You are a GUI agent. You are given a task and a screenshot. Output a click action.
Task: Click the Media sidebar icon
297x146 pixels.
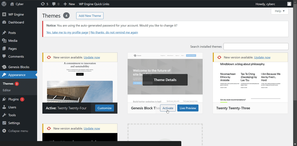tap(4, 40)
